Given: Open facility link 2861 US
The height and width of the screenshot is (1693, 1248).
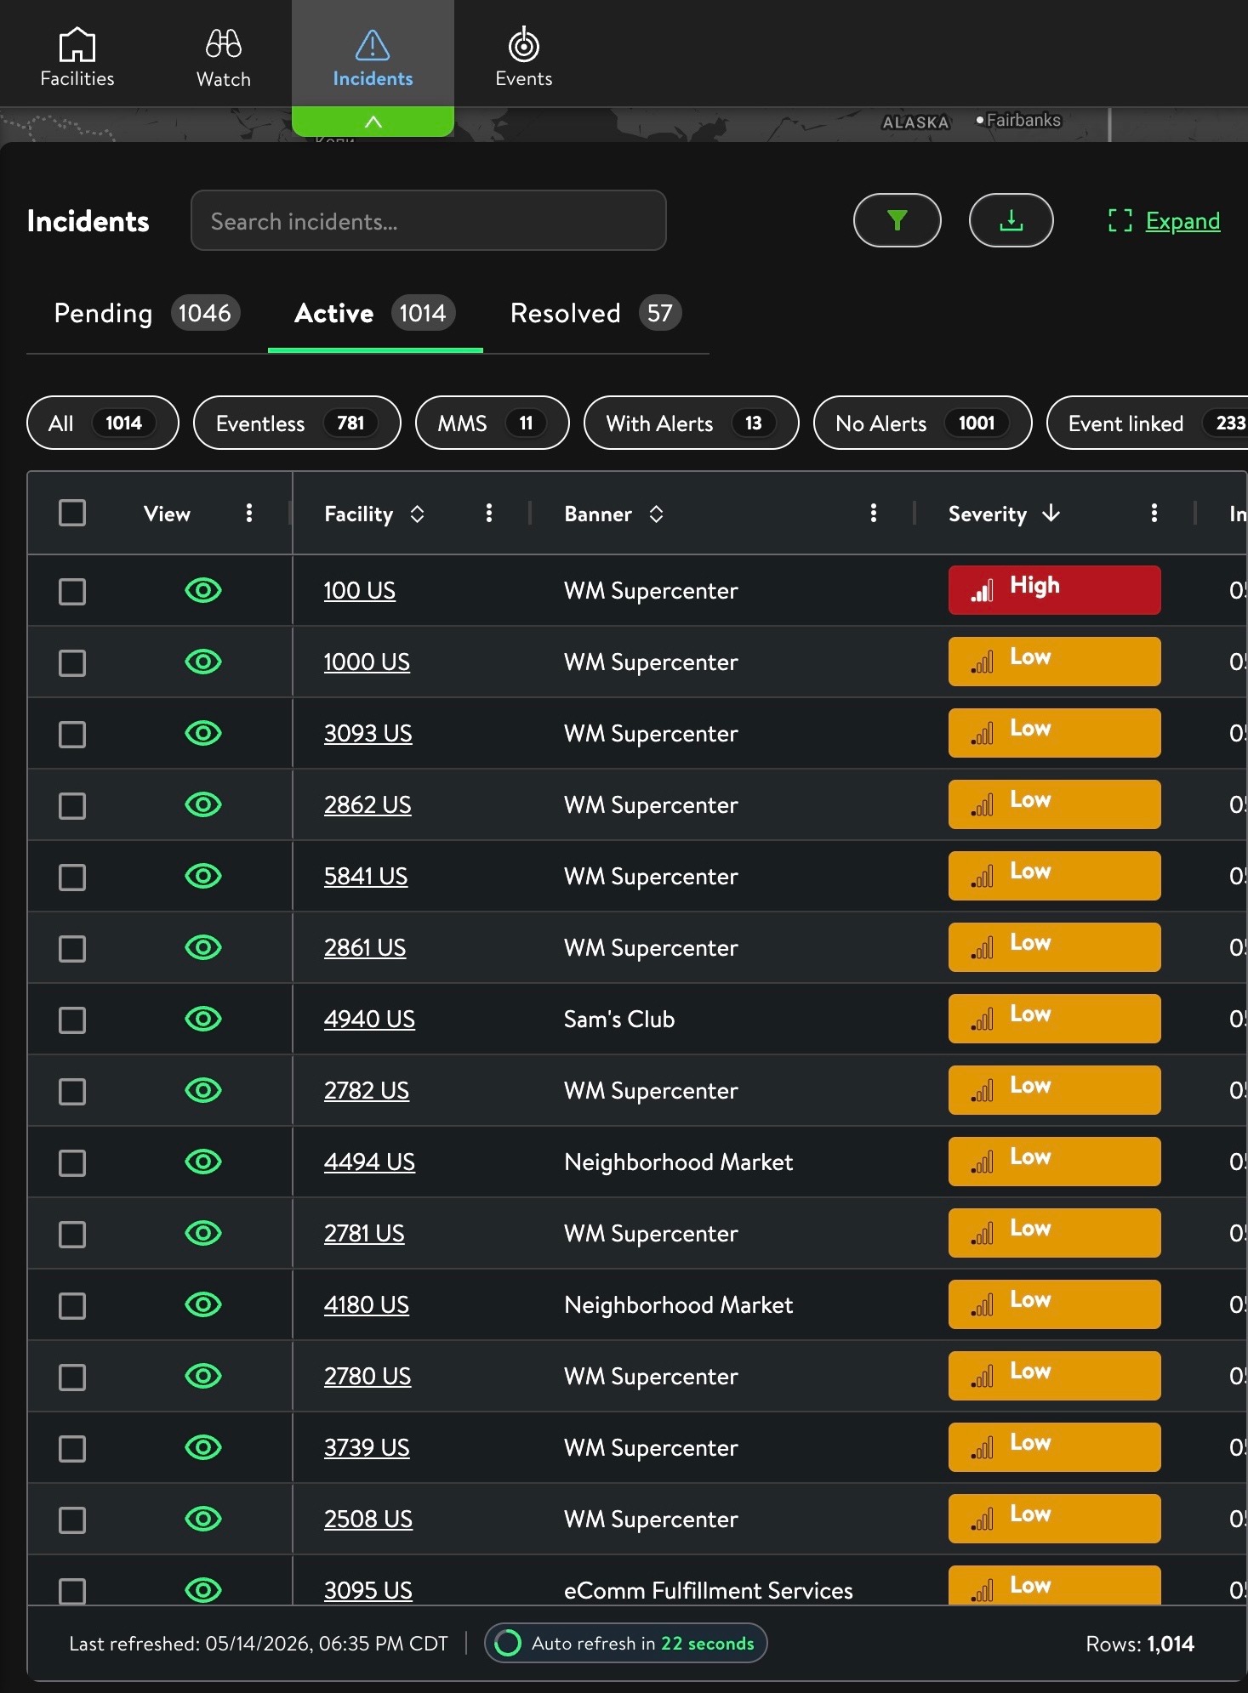Looking at the screenshot, I should (x=365, y=948).
